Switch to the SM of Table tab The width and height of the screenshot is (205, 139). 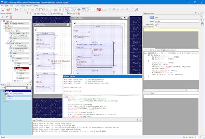coord(56,14)
